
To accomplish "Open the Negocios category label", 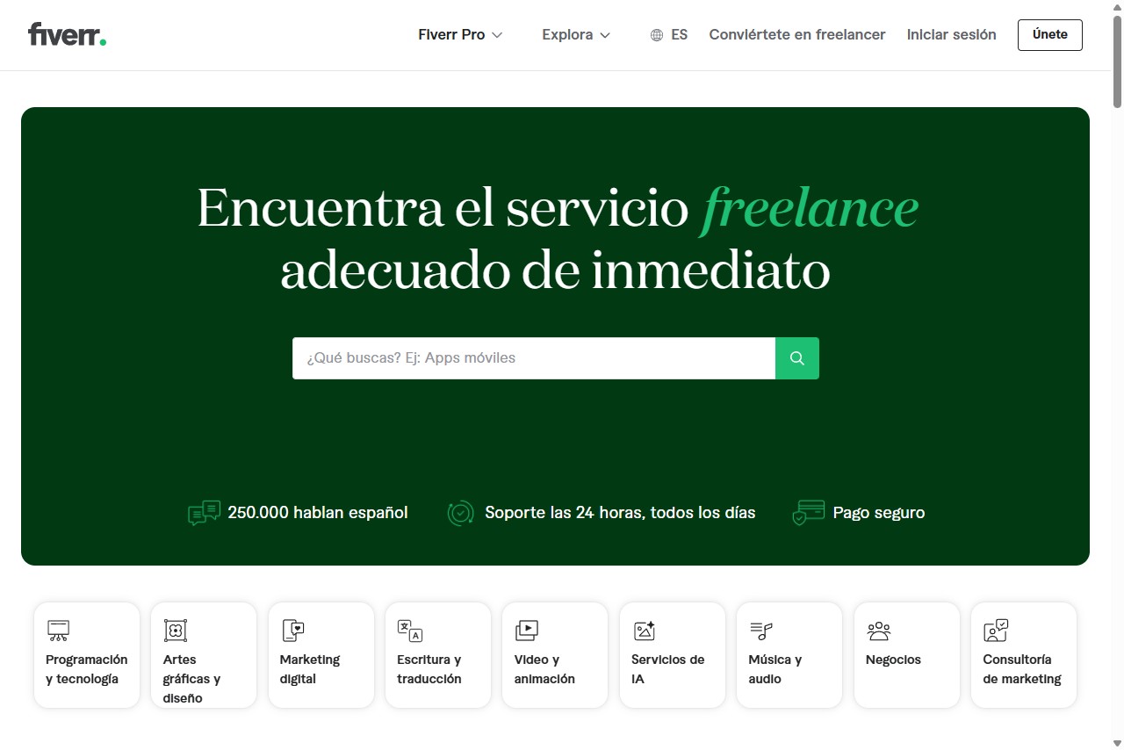I will (x=893, y=660).
